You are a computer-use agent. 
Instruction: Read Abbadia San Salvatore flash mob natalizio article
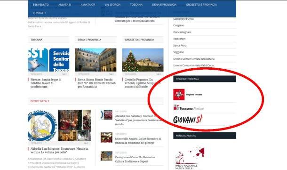[138, 120]
